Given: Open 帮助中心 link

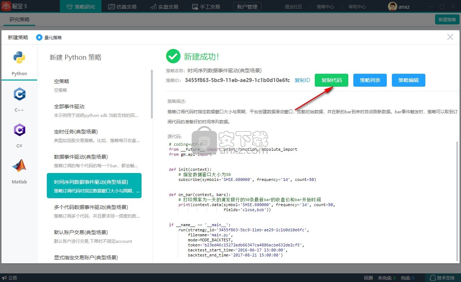Looking at the screenshot, I should (357, 6).
